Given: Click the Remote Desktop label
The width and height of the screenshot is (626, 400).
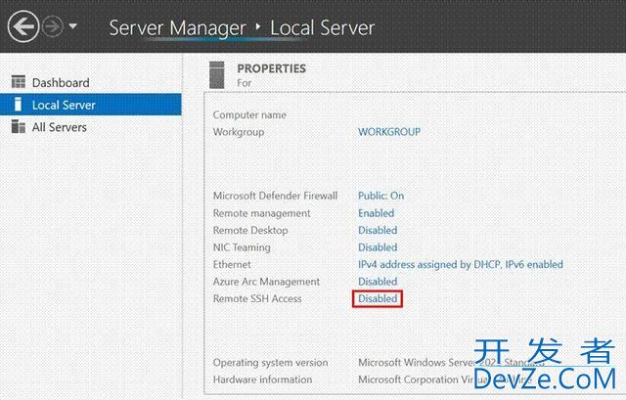Looking at the screenshot, I should point(250,231).
